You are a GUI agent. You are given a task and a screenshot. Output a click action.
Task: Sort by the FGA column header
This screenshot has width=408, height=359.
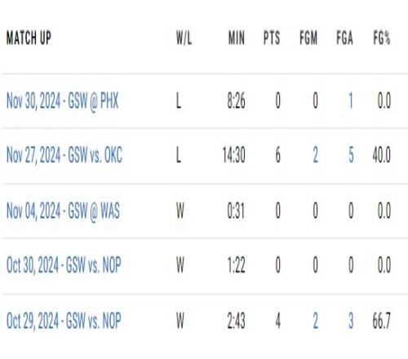click(x=344, y=38)
